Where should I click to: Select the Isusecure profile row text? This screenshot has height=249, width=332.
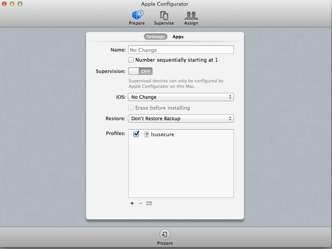click(x=162, y=134)
